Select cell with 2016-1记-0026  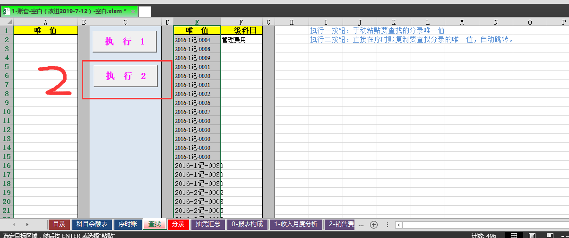pyautogui.click(x=197, y=103)
